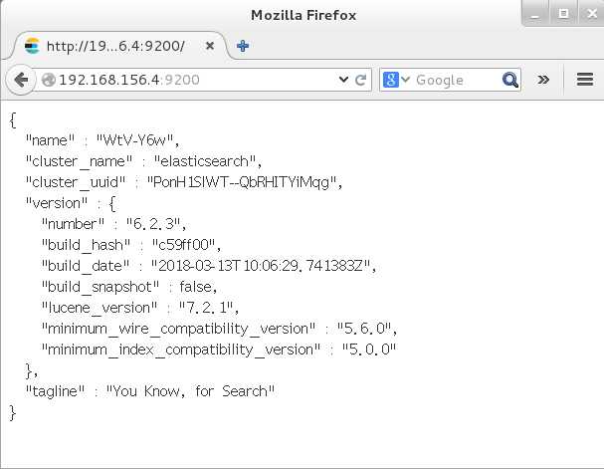
Task: Click the "cluster_name" text in the JSON
Action: coord(79,161)
